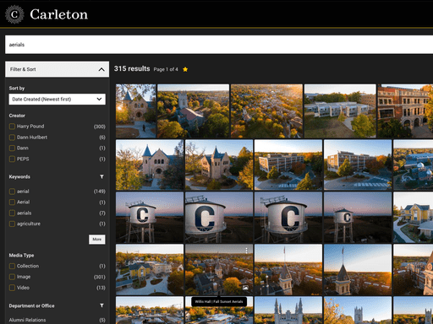Click the Carleton wordmark link

point(58,14)
